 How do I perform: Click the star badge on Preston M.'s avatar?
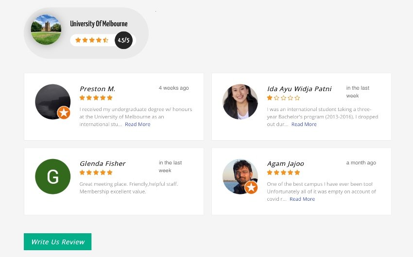[x=64, y=112]
